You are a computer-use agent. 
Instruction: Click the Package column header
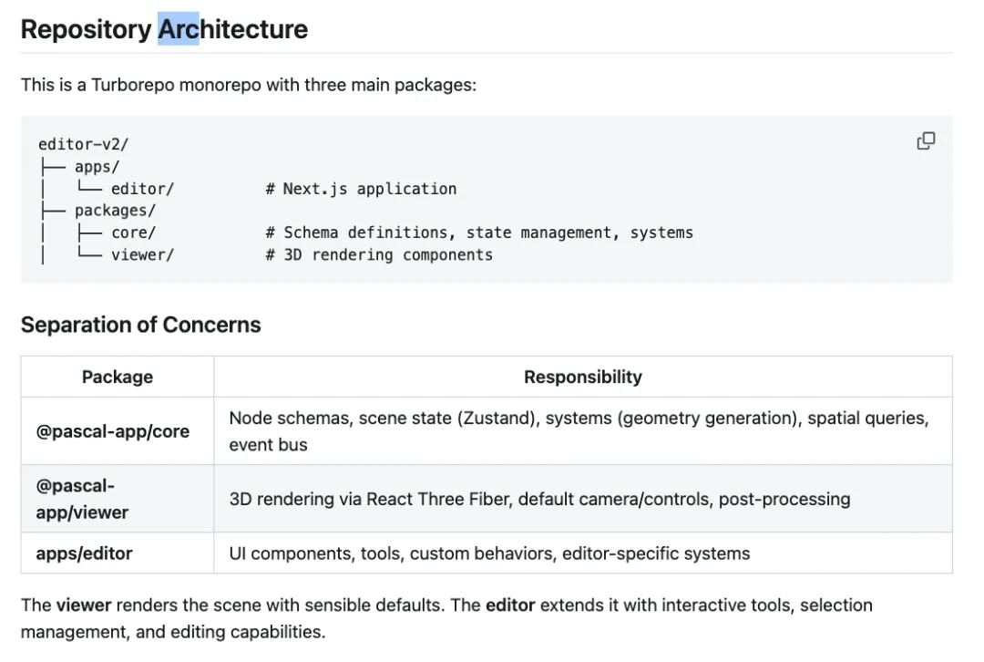(118, 377)
